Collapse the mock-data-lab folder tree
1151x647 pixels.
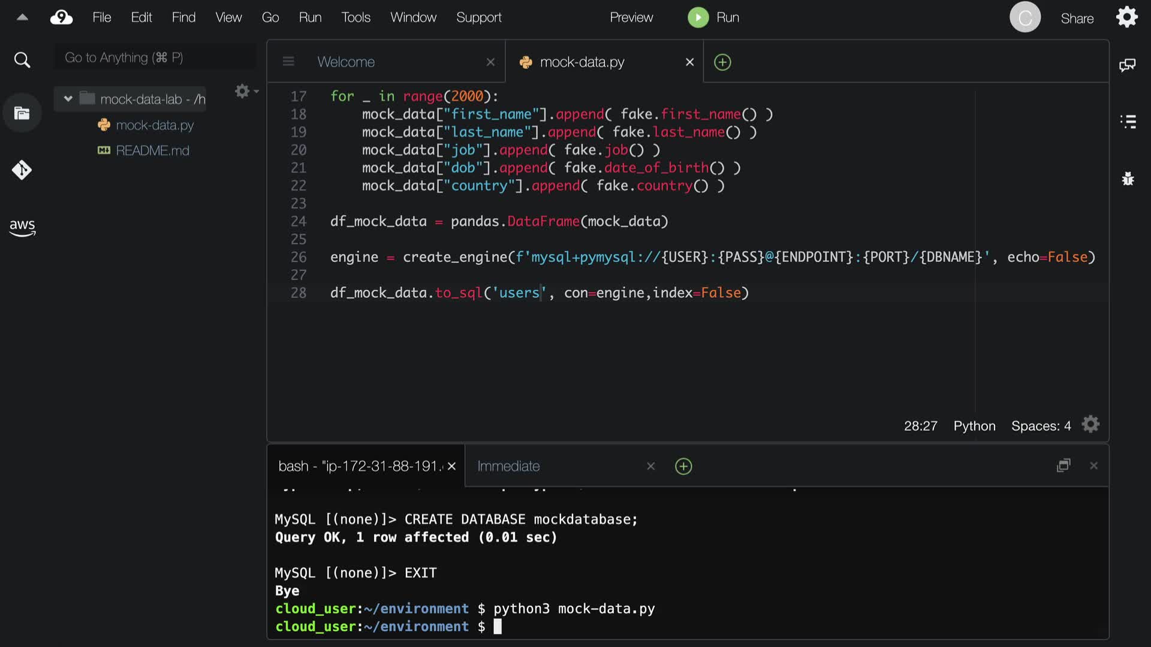tap(68, 99)
